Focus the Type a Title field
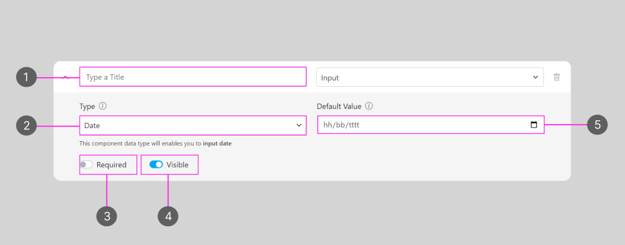 (x=192, y=77)
